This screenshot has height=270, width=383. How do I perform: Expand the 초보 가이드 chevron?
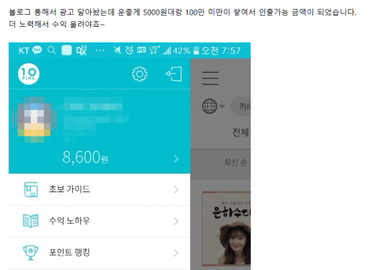point(176,190)
